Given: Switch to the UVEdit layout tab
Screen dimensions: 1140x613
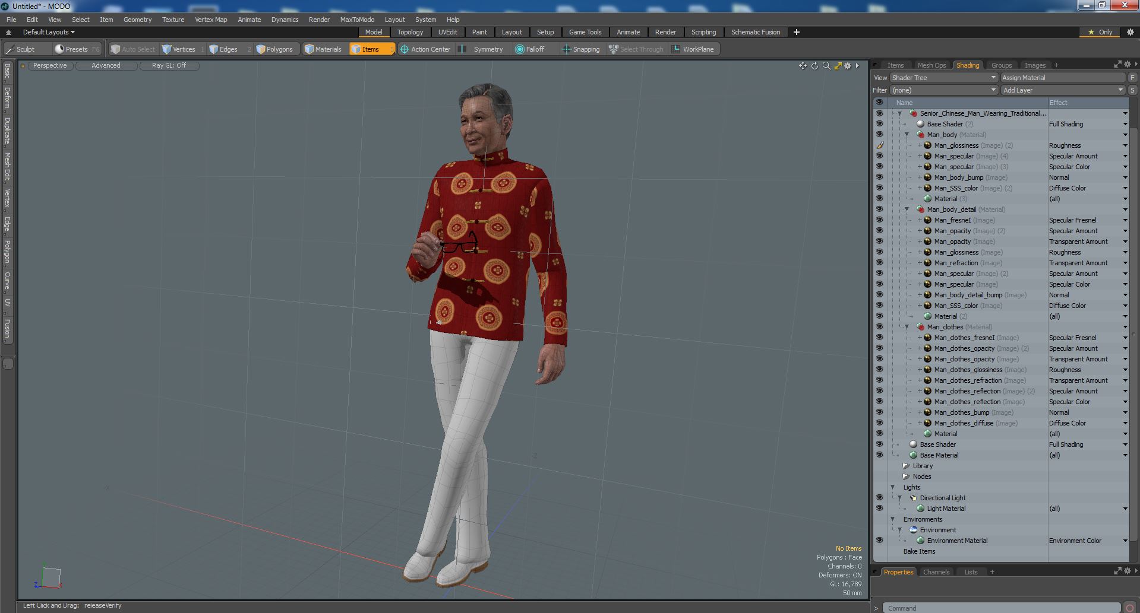Looking at the screenshot, I should tap(447, 32).
